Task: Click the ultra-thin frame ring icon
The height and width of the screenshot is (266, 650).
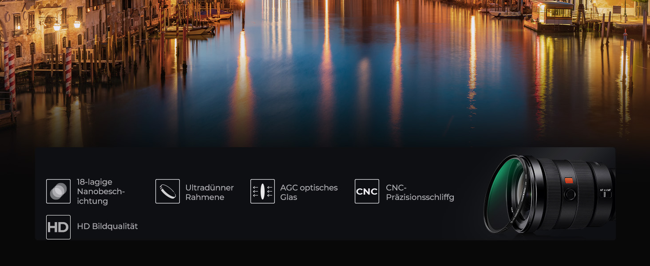Action: tap(167, 191)
